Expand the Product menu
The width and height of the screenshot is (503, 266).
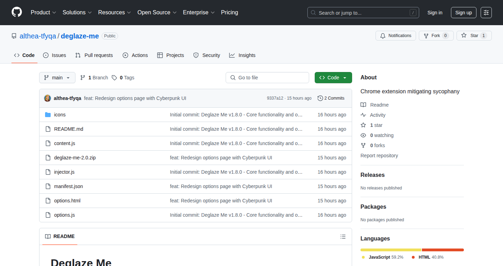click(x=43, y=13)
